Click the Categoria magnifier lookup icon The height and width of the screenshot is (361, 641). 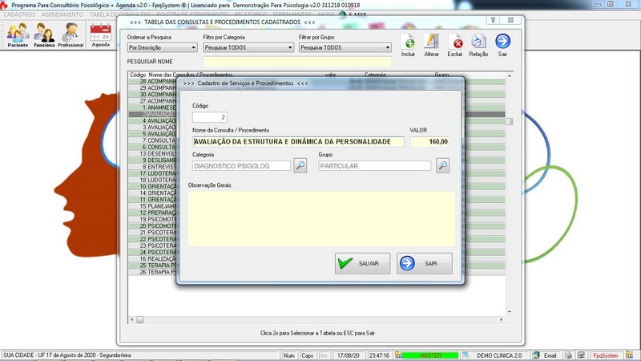coord(300,166)
